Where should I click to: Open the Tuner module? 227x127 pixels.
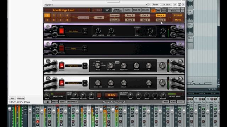tap(99, 18)
